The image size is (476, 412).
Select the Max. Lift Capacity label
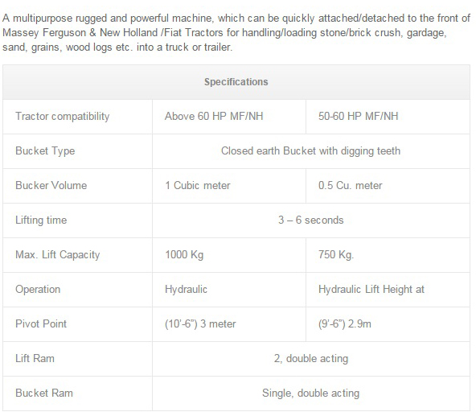pyautogui.click(x=58, y=255)
